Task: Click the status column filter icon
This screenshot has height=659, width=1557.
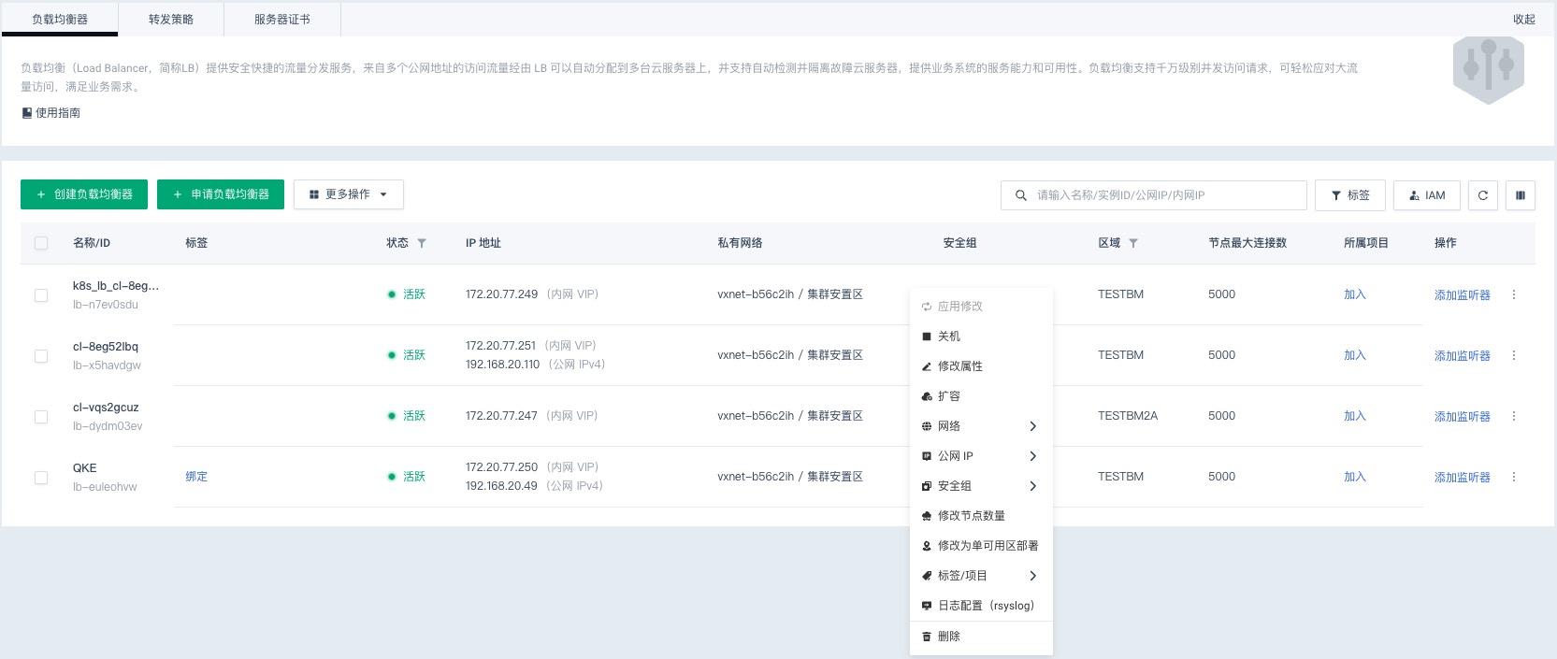Action: point(422,243)
